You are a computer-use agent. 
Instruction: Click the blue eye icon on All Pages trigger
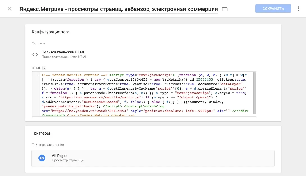point(42,158)
